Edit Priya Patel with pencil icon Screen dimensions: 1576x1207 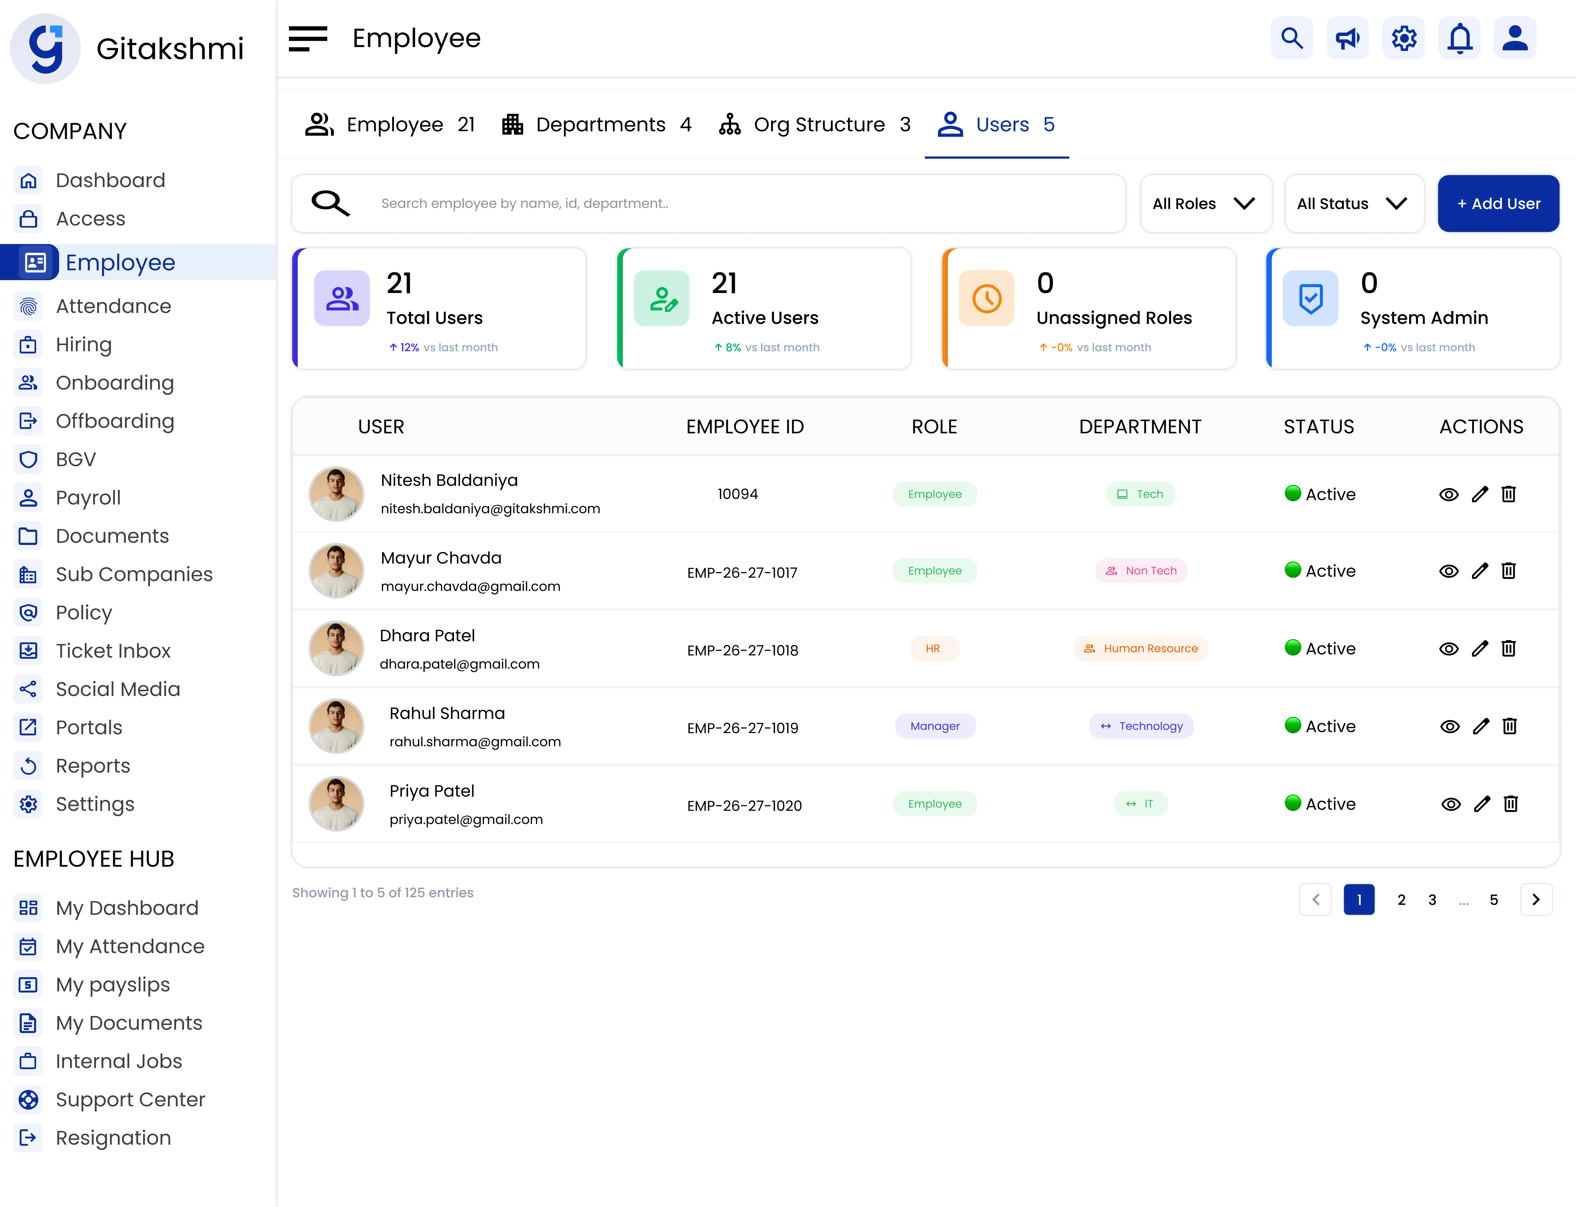pyautogui.click(x=1482, y=804)
